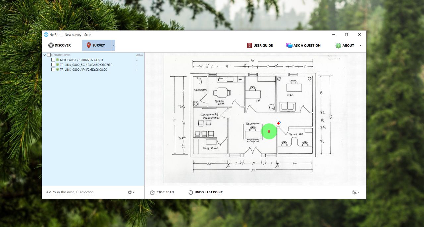Open the User Guide

(x=260, y=46)
